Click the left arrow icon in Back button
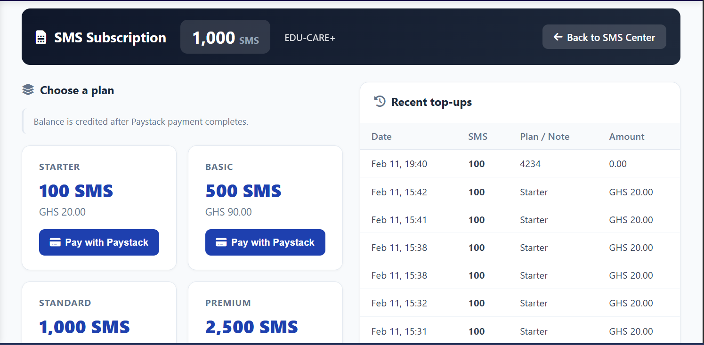This screenshot has width=704, height=345. (x=558, y=37)
